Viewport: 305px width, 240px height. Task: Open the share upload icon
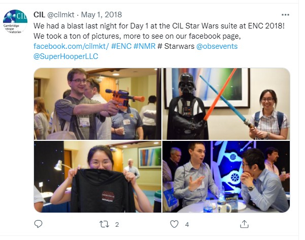244,224
